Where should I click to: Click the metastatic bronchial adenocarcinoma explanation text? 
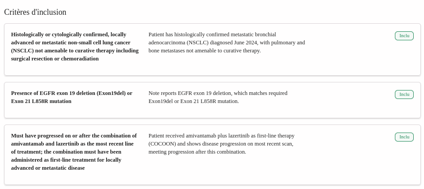point(227,43)
